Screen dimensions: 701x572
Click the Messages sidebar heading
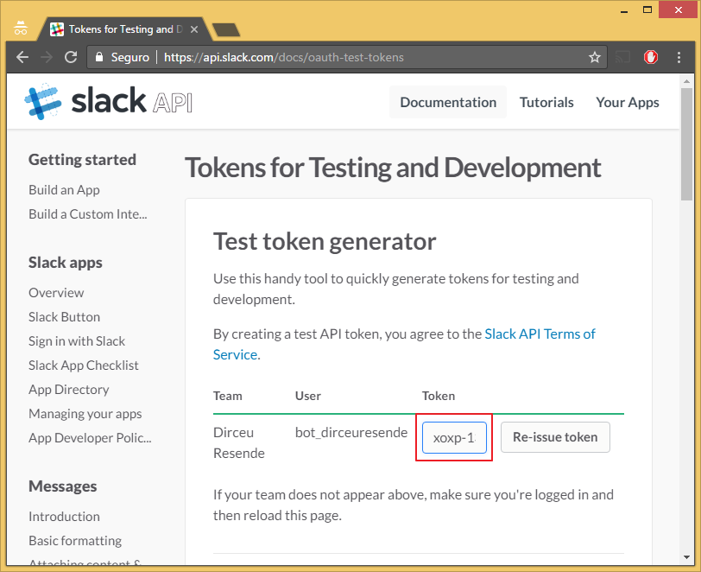(62, 486)
